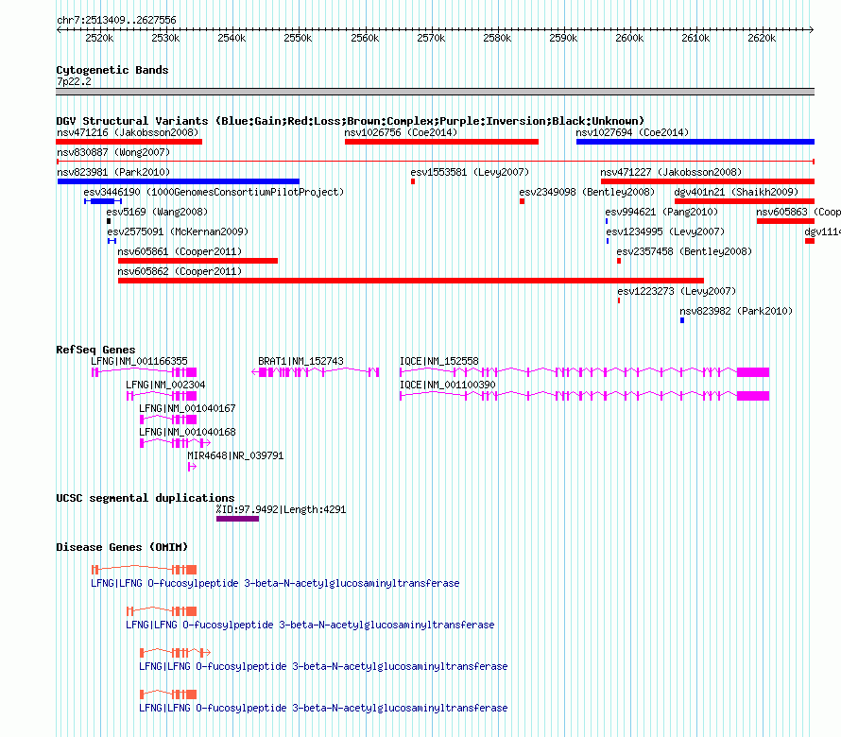The image size is (841, 737).
Task: Select the BRAT1 NM_152743 gene model
Action: [x=316, y=372]
